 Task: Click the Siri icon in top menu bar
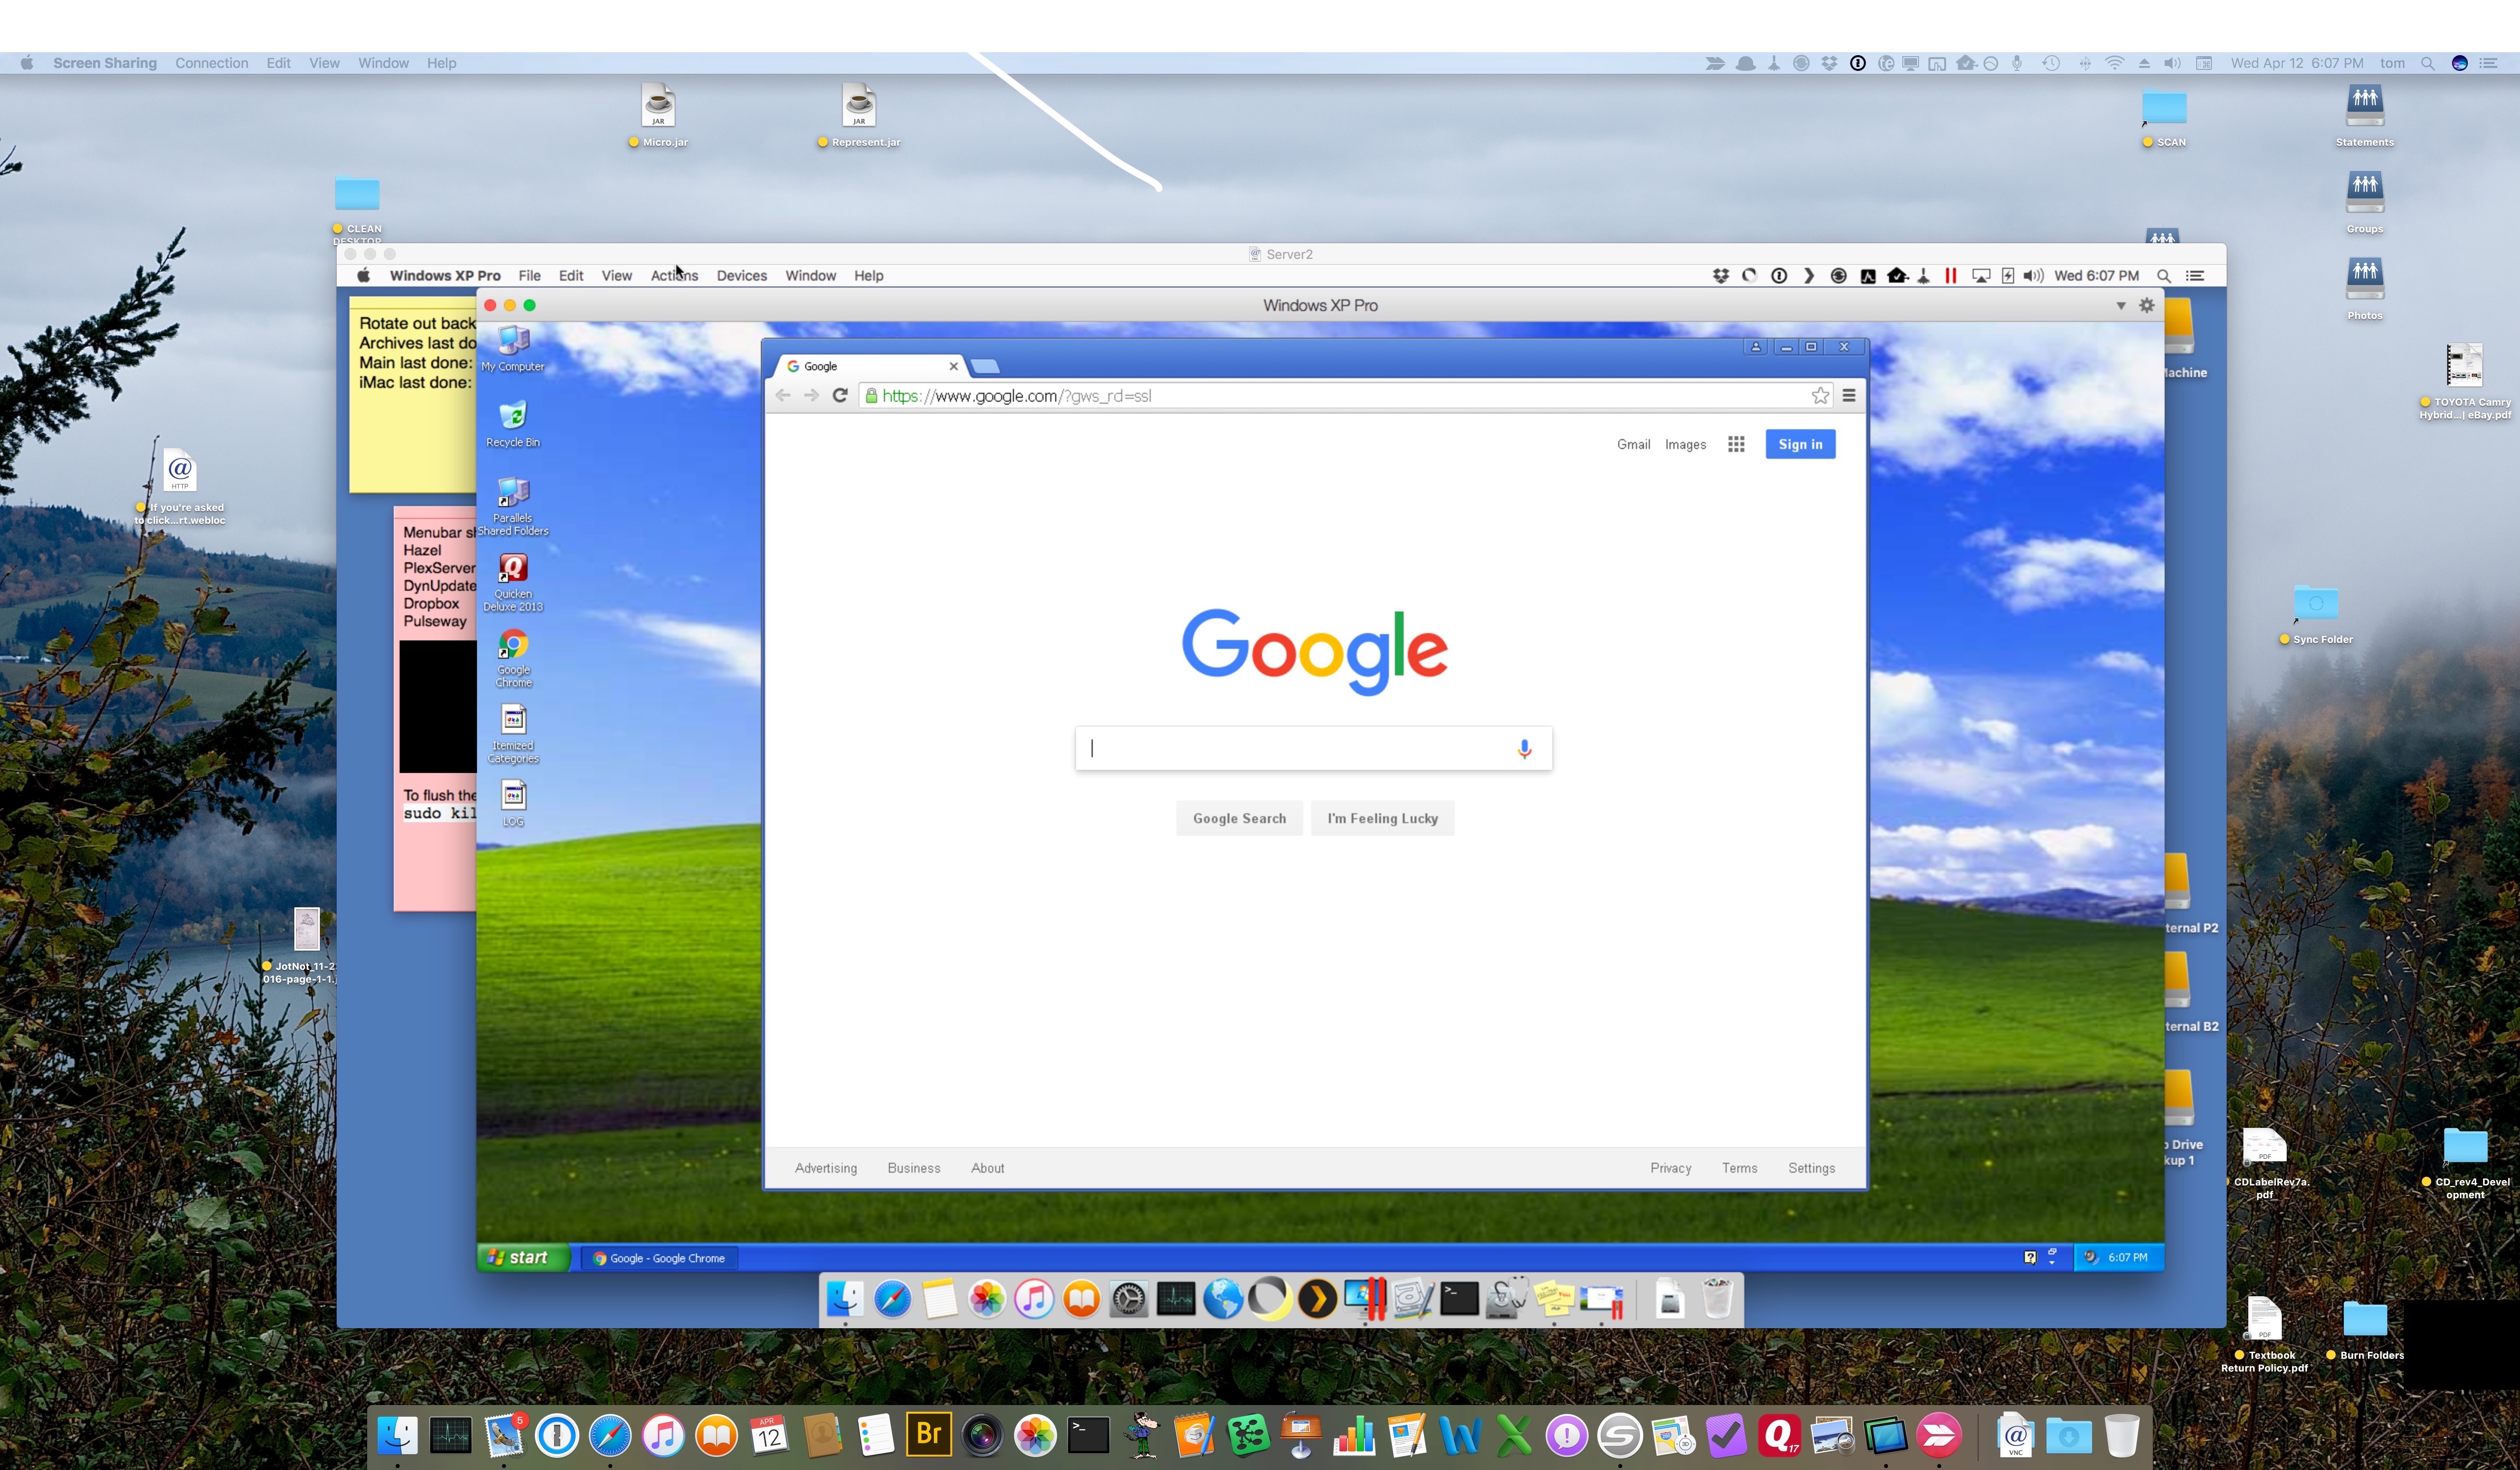point(2459,63)
